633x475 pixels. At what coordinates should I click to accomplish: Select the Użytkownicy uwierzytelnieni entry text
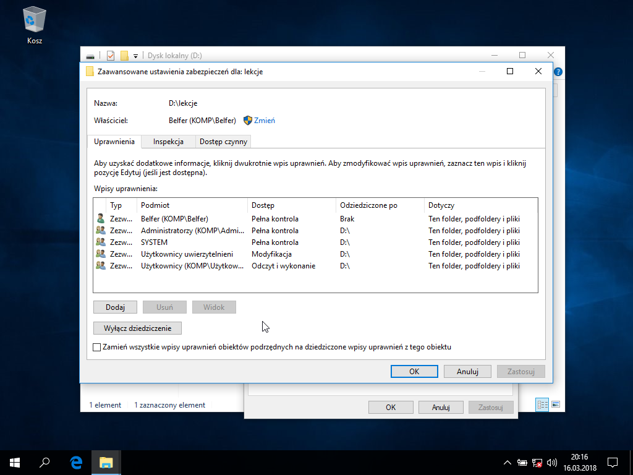pos(187,254)
